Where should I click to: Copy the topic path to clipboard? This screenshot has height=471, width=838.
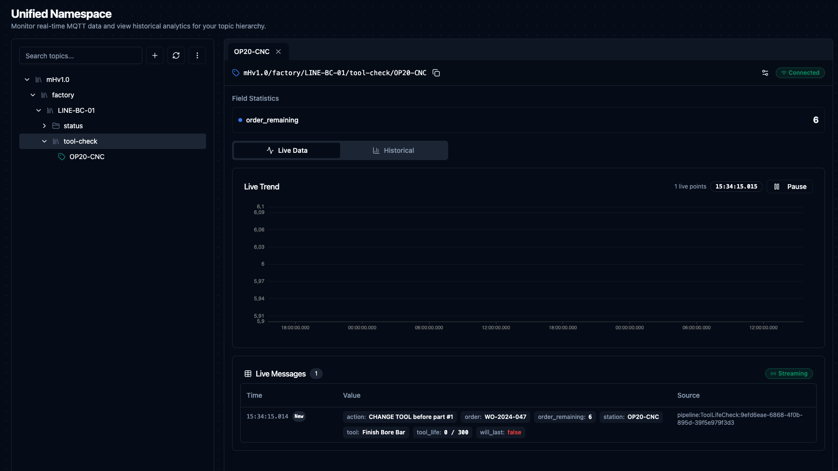coord(436,73)
